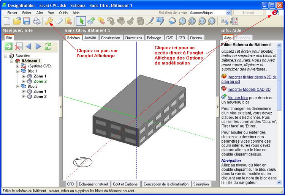This screenshot has height=195, width=285.
Task: Click the red X delete icon in navigator
Action: click(18, 46)
